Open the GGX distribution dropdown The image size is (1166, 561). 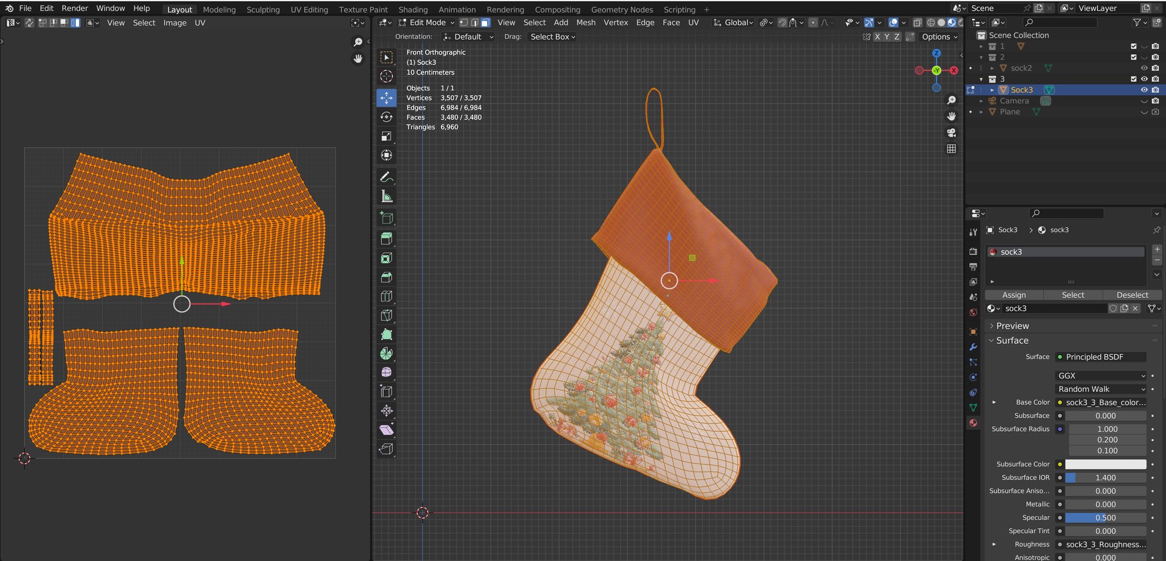[1102, 375]
